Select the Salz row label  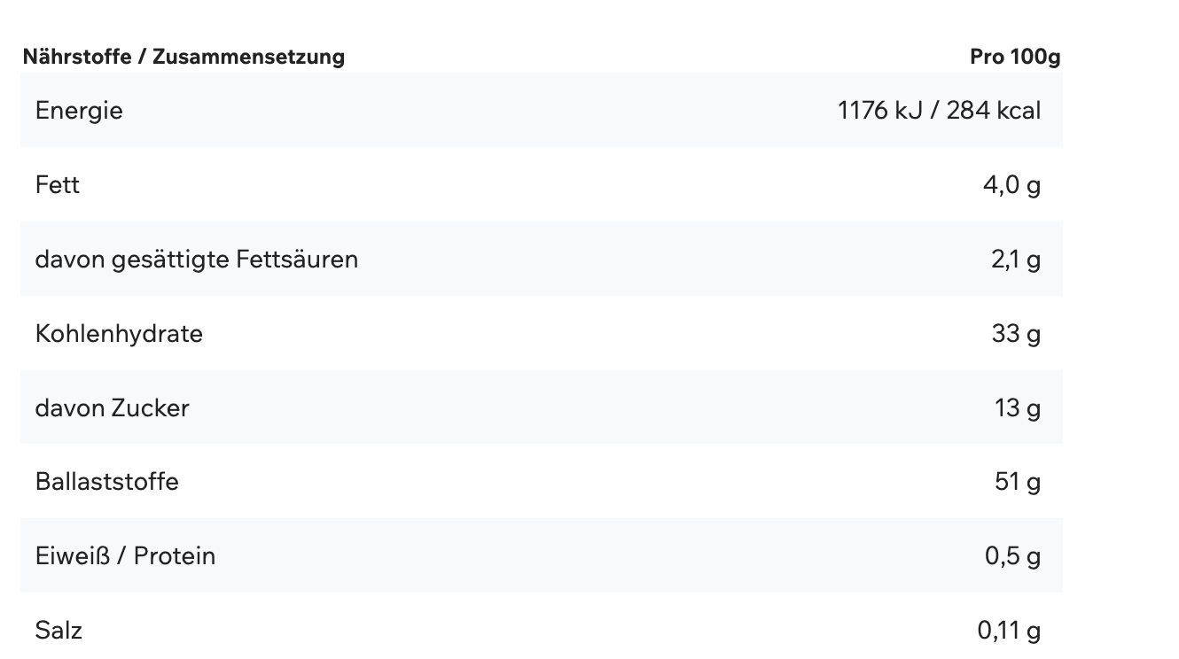click(59, 631)
